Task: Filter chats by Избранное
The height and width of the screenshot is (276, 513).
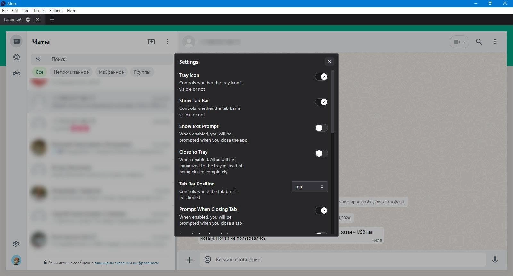Action: [111, 72]
